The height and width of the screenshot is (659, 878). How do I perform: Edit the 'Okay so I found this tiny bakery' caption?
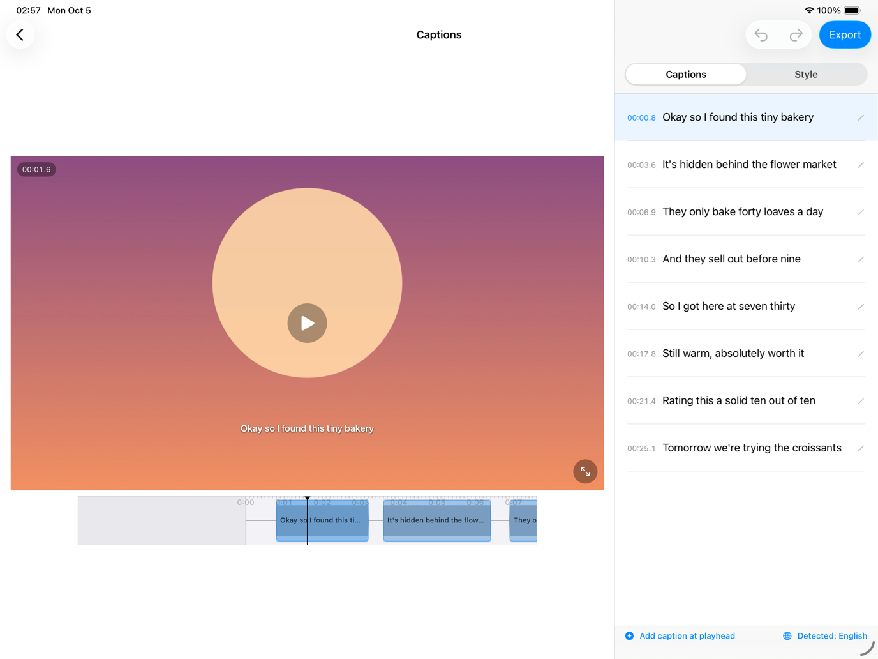860,117
